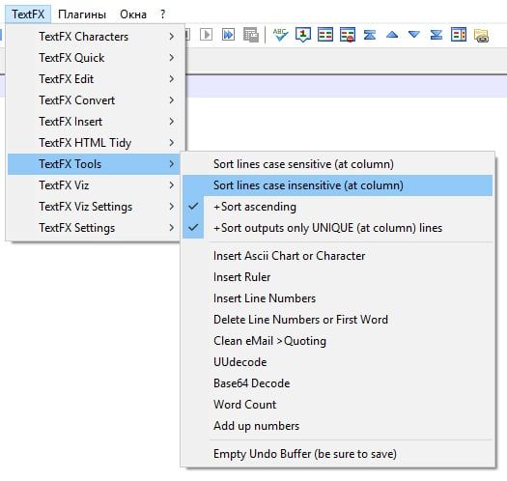Screen dimensions: 507x481
Task: Open the TextFX Characters entry
Action: 94,37
